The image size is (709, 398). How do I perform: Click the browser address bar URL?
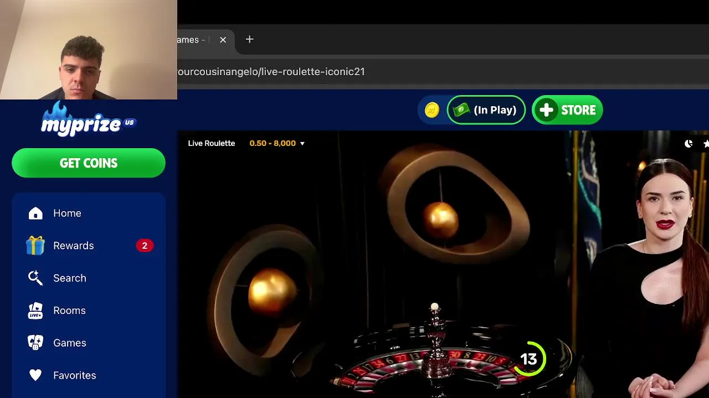pos(271,71)
